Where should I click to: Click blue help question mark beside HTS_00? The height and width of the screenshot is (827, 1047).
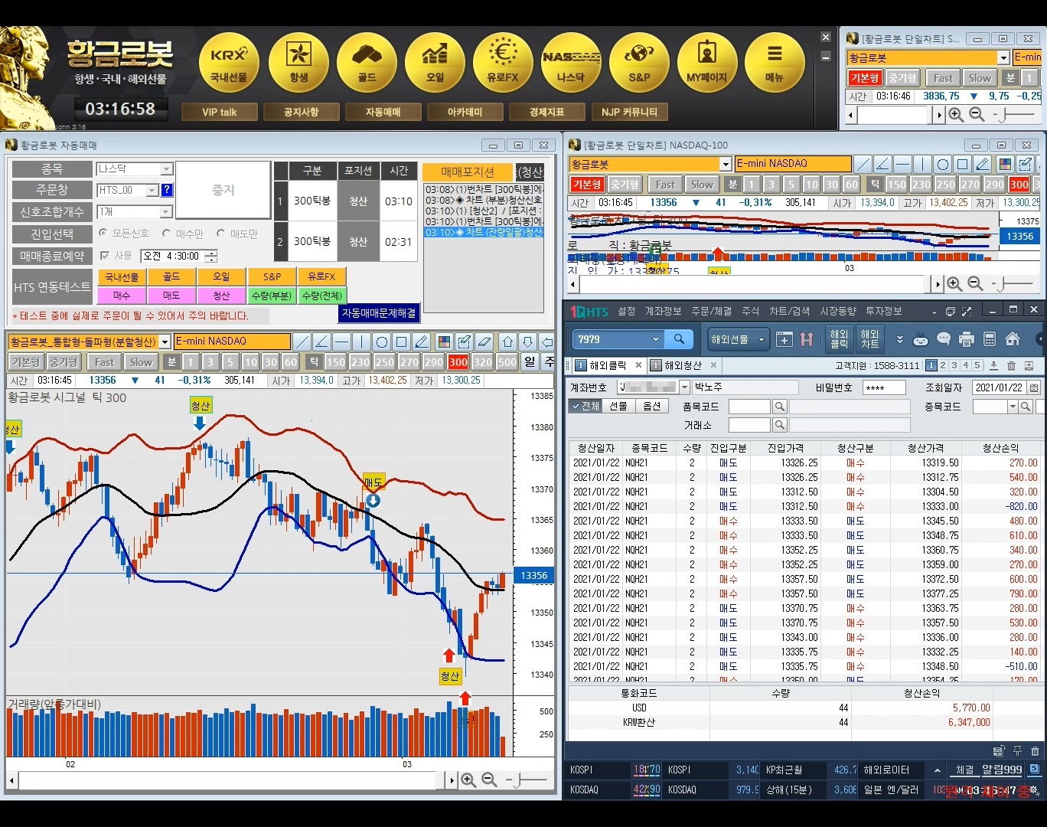point(167,190)
